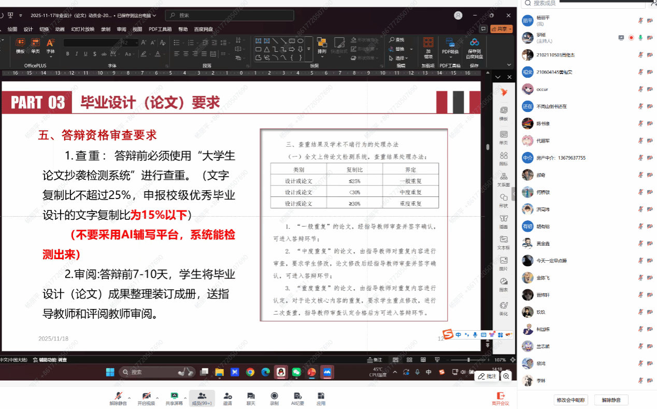Toggle bold formatting in ribbon
This screenshot has height=409, width=657.
(67, 54)
